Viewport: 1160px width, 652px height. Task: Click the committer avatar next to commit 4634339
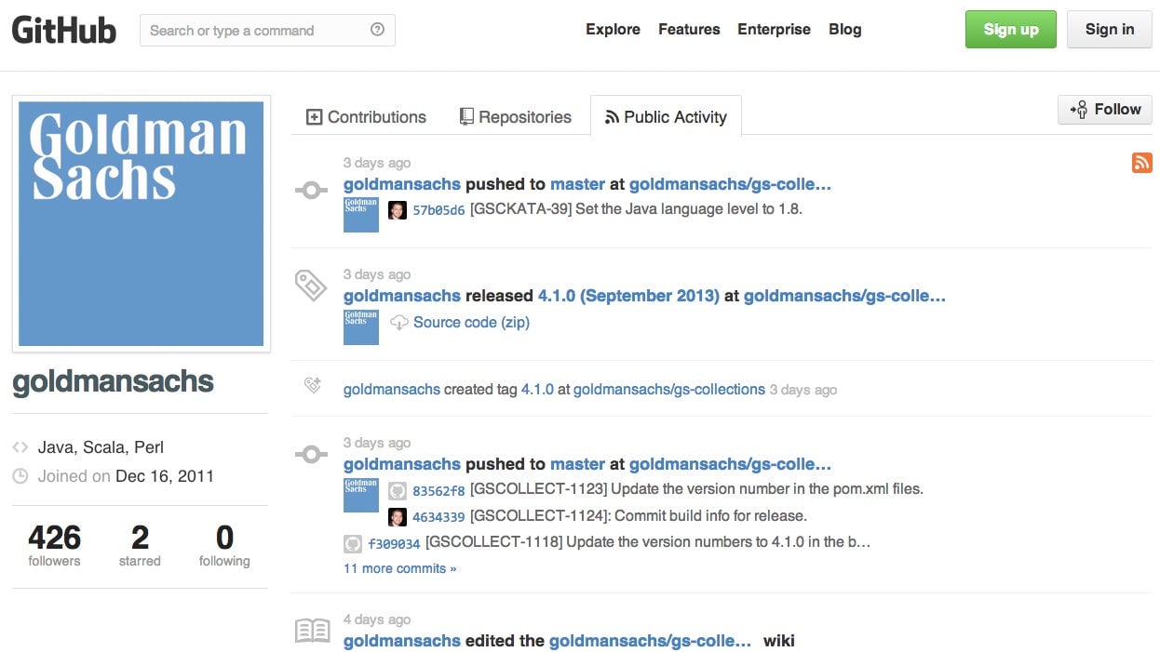(x=398, y=516)
